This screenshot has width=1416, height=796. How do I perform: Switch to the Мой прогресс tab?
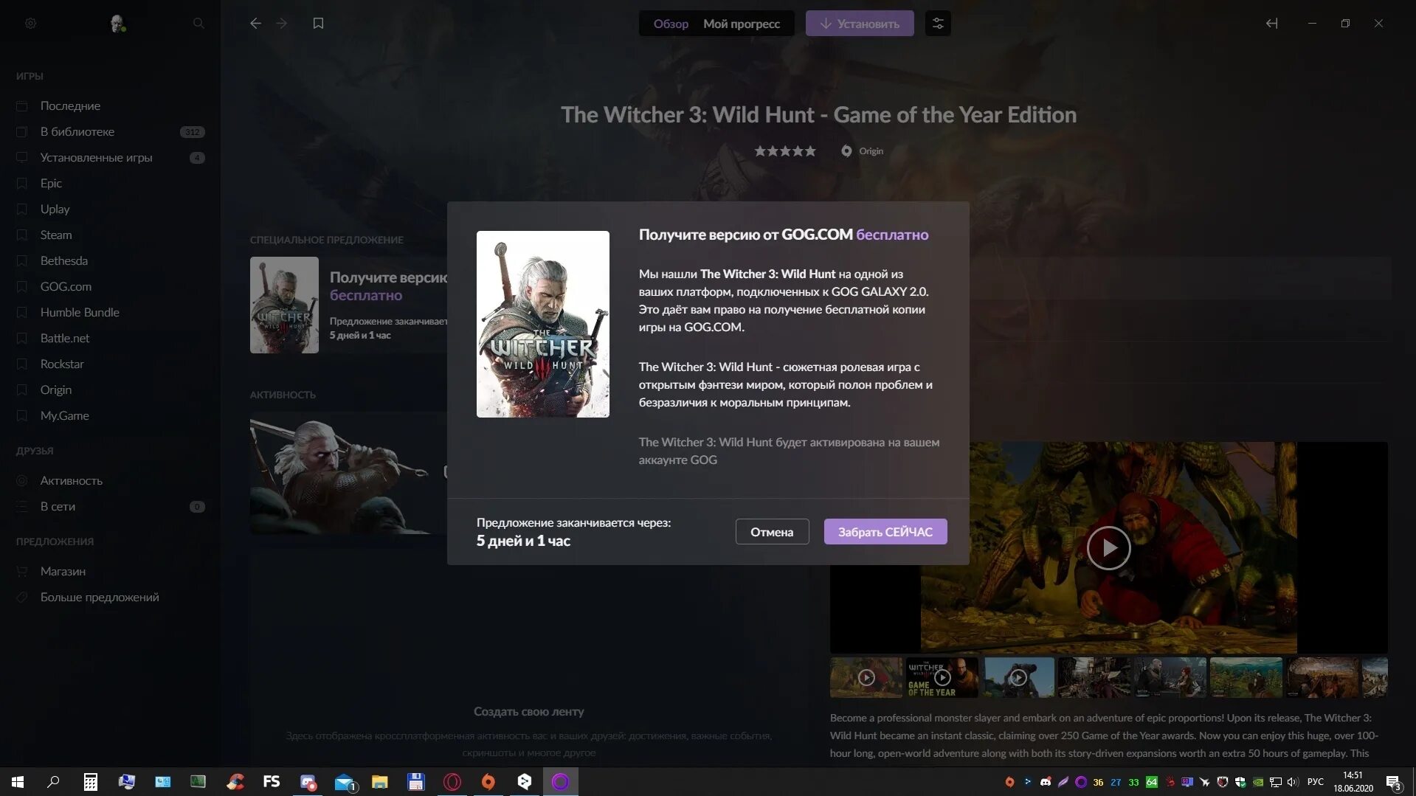click(x=741, y=24)
